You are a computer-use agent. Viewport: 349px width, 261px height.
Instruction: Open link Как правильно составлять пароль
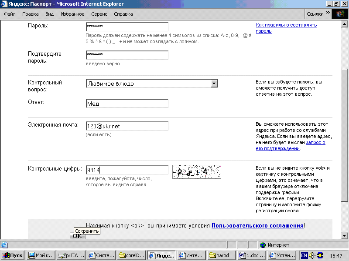(x=286, y=28)
